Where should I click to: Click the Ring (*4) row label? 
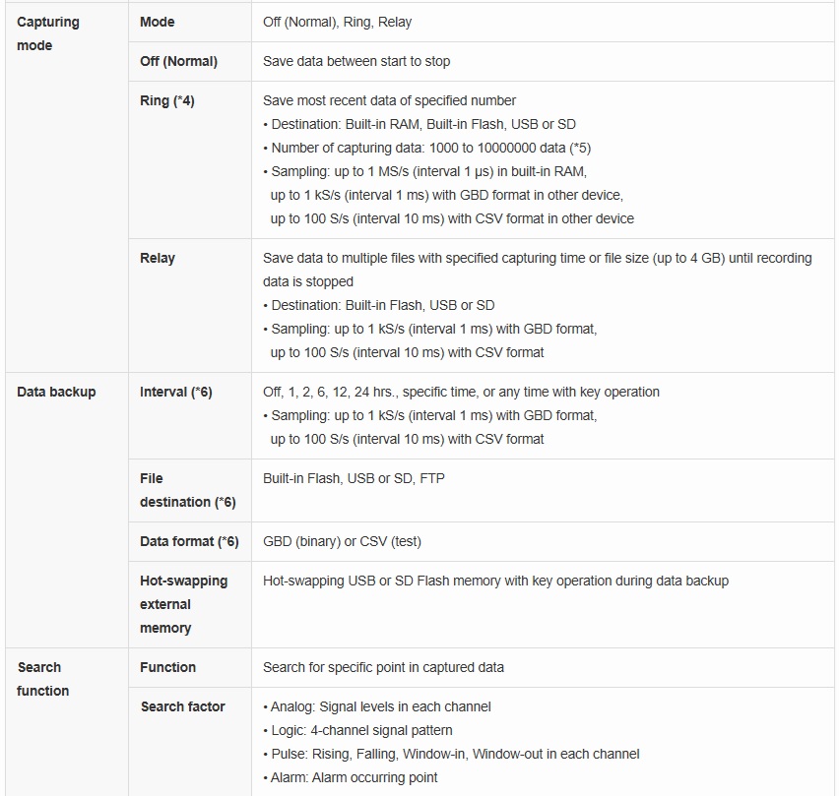167,100
